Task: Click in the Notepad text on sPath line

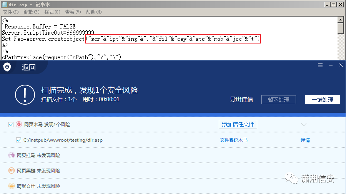Action: click(62, 57)
